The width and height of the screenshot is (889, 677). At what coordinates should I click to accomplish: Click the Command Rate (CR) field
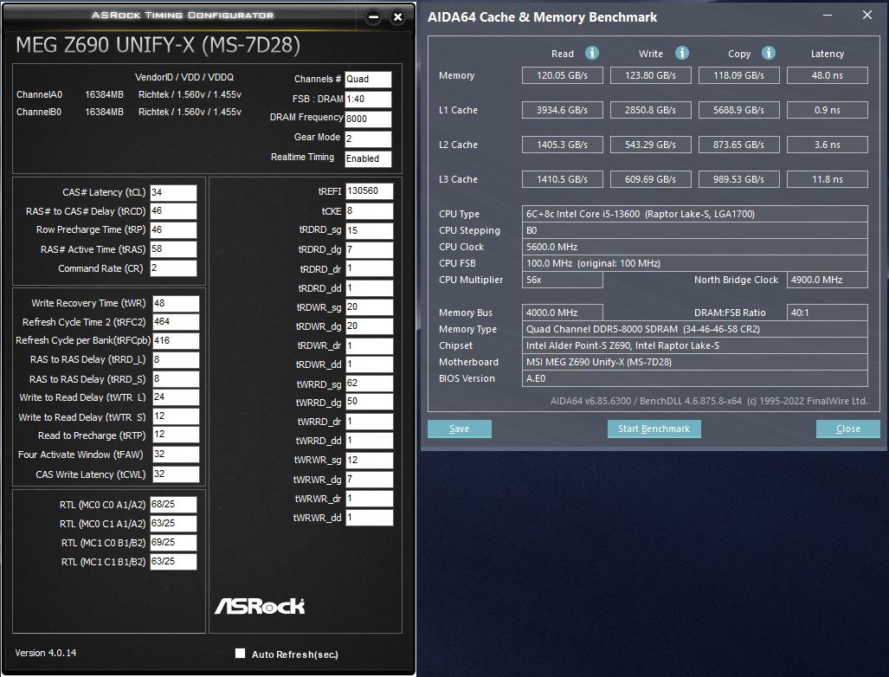point(173,268)
